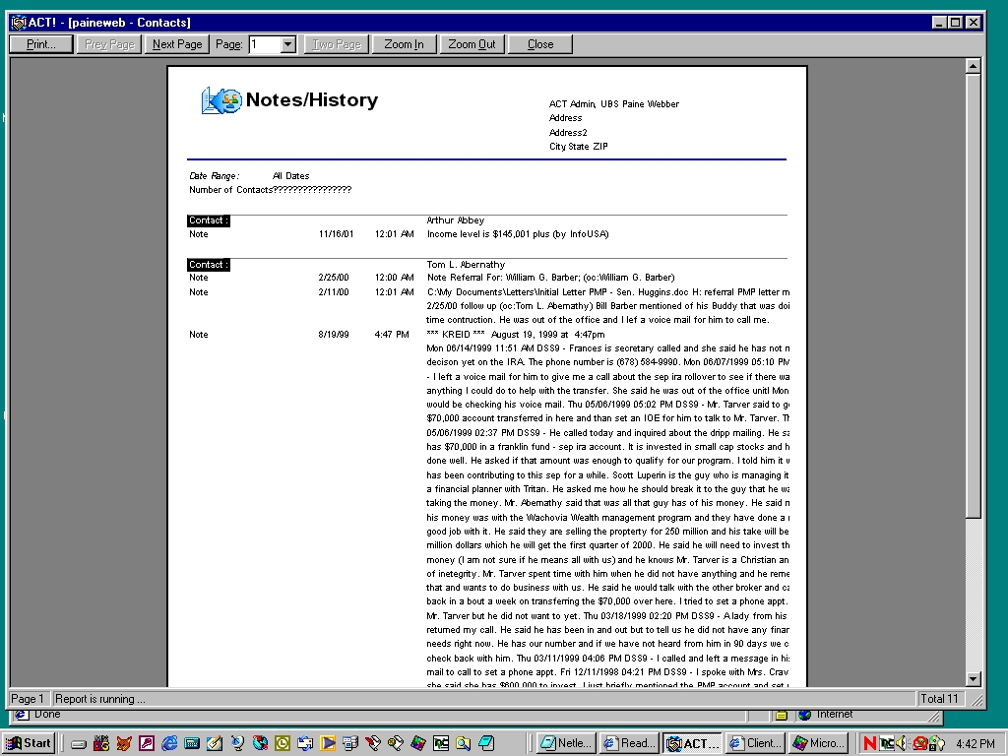Click the ACT! icon in title bar
Image resolution: width=1008 pixels, height=756 pixels.
click(x=19, y=23)
